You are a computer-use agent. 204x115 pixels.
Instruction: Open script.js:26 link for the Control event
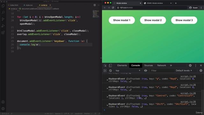point(188,93)
